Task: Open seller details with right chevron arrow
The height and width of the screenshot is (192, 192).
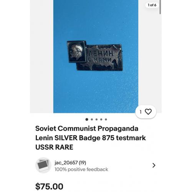Action: pyautogui.click(x=154, y=165)
